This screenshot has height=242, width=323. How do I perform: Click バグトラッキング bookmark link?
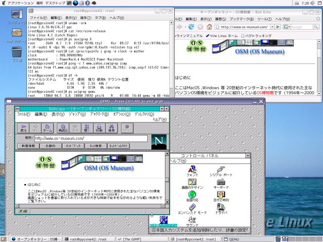pos(256,36)
